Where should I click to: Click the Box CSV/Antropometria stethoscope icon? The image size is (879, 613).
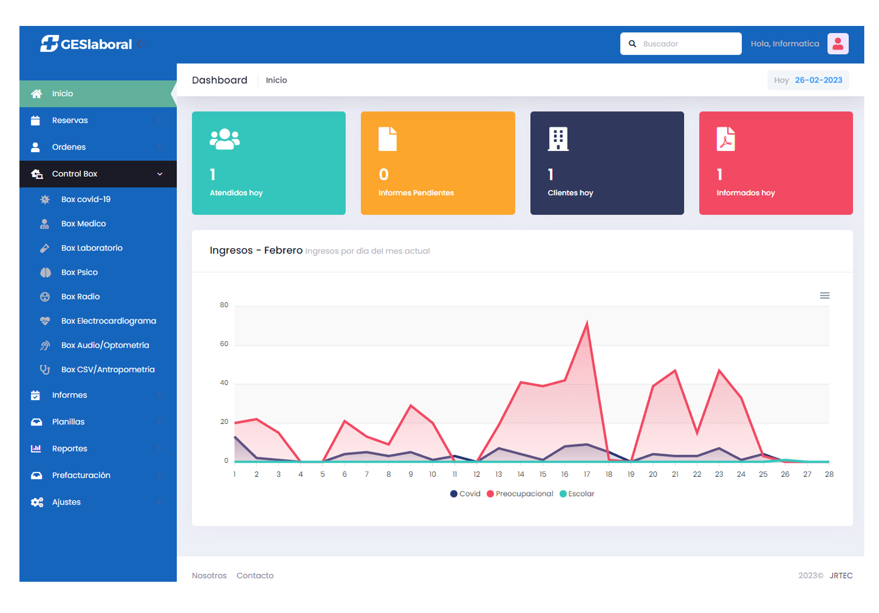(x=45, y=370)
